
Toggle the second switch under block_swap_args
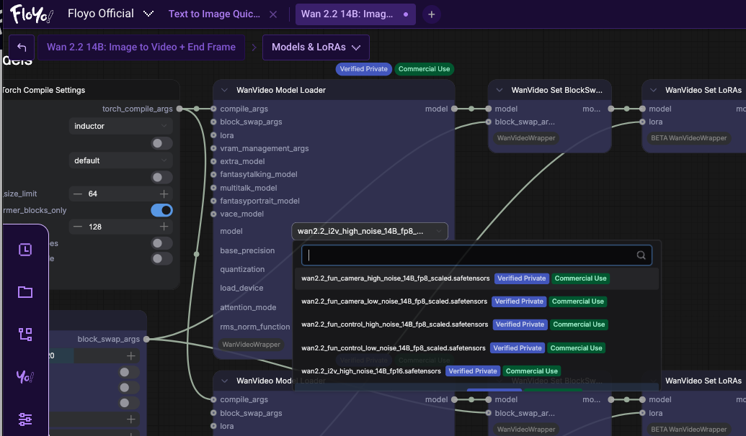(128, 388)
